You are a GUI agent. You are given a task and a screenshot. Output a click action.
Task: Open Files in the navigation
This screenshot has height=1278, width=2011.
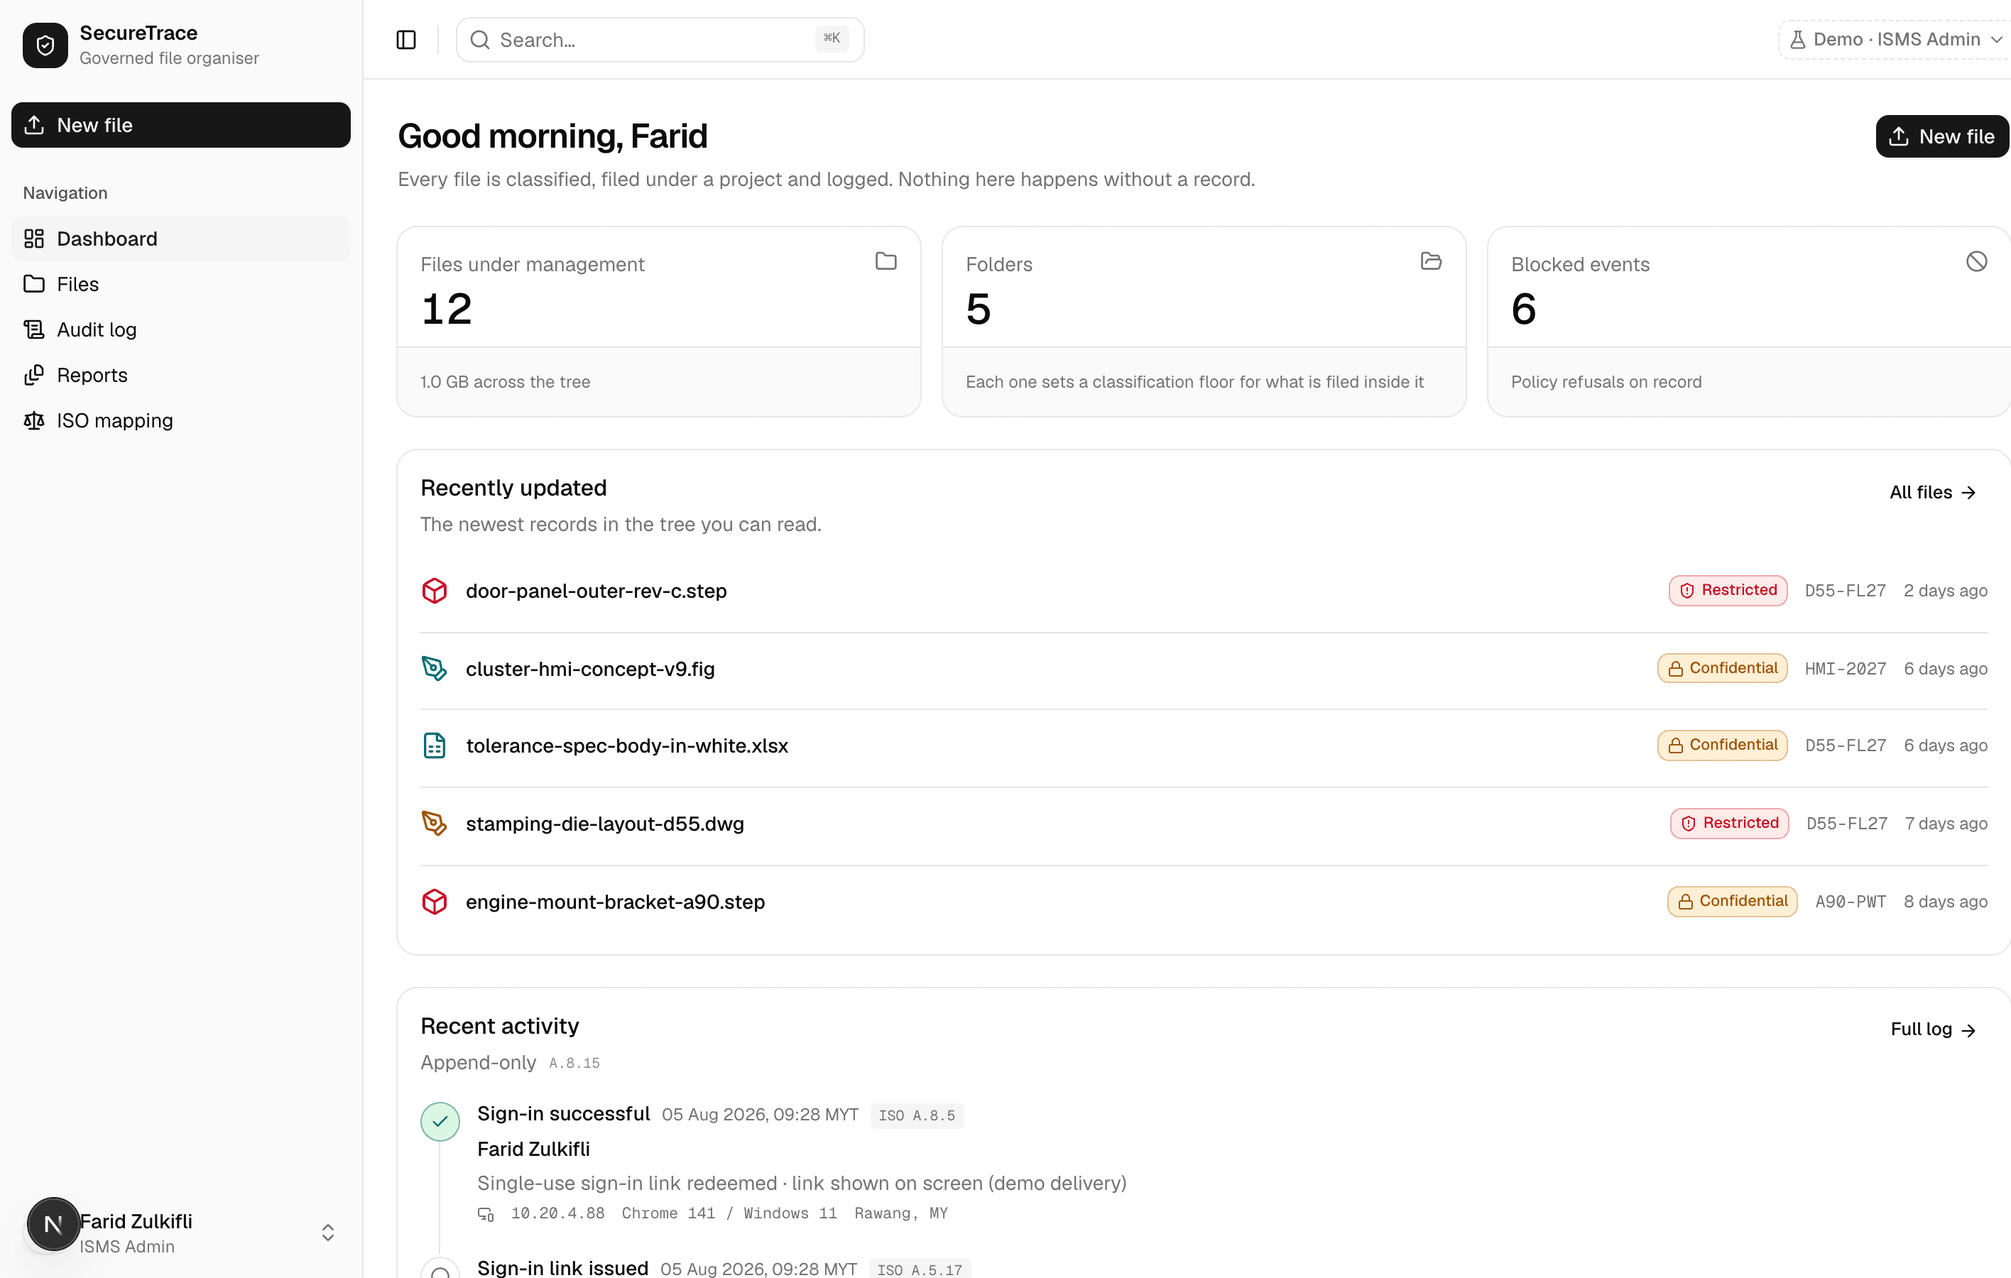click(181, 284)
